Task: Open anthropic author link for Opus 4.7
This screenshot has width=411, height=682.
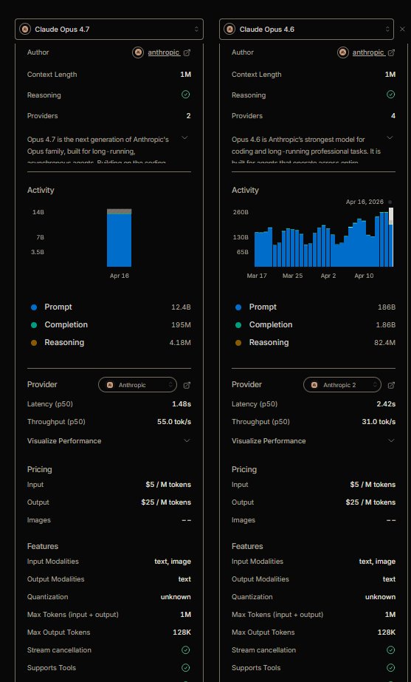Action: point(164,52)
